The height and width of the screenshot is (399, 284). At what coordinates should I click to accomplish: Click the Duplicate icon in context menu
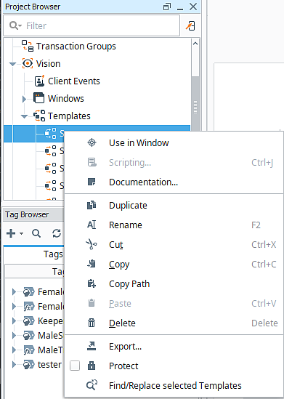(92, 205)
